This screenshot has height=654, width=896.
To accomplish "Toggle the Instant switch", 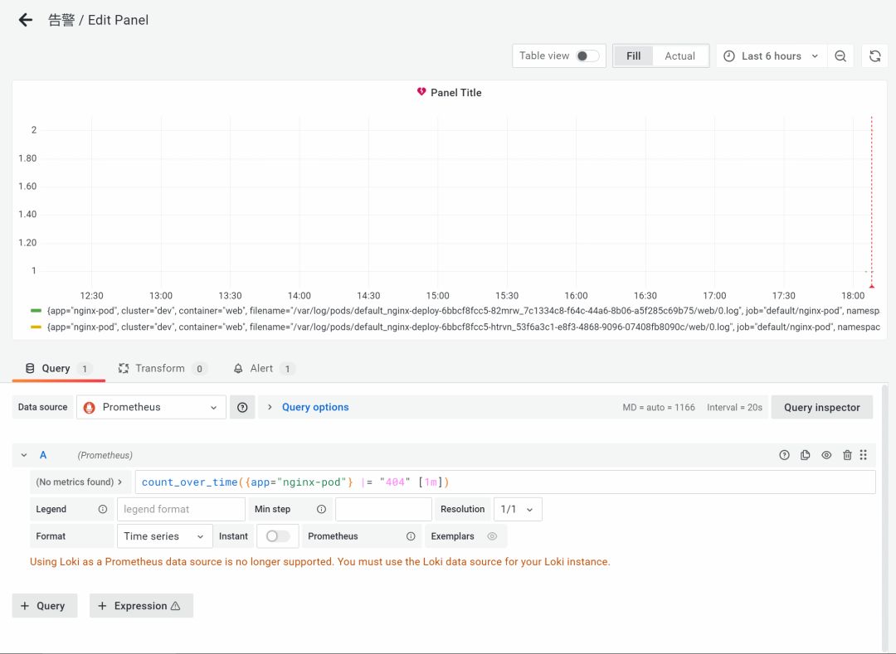I will [278, 536].
